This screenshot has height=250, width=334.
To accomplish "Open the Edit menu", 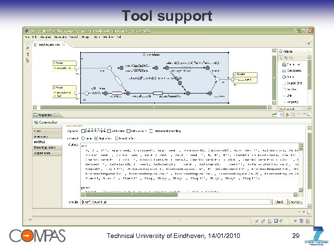I will point(34,37).
